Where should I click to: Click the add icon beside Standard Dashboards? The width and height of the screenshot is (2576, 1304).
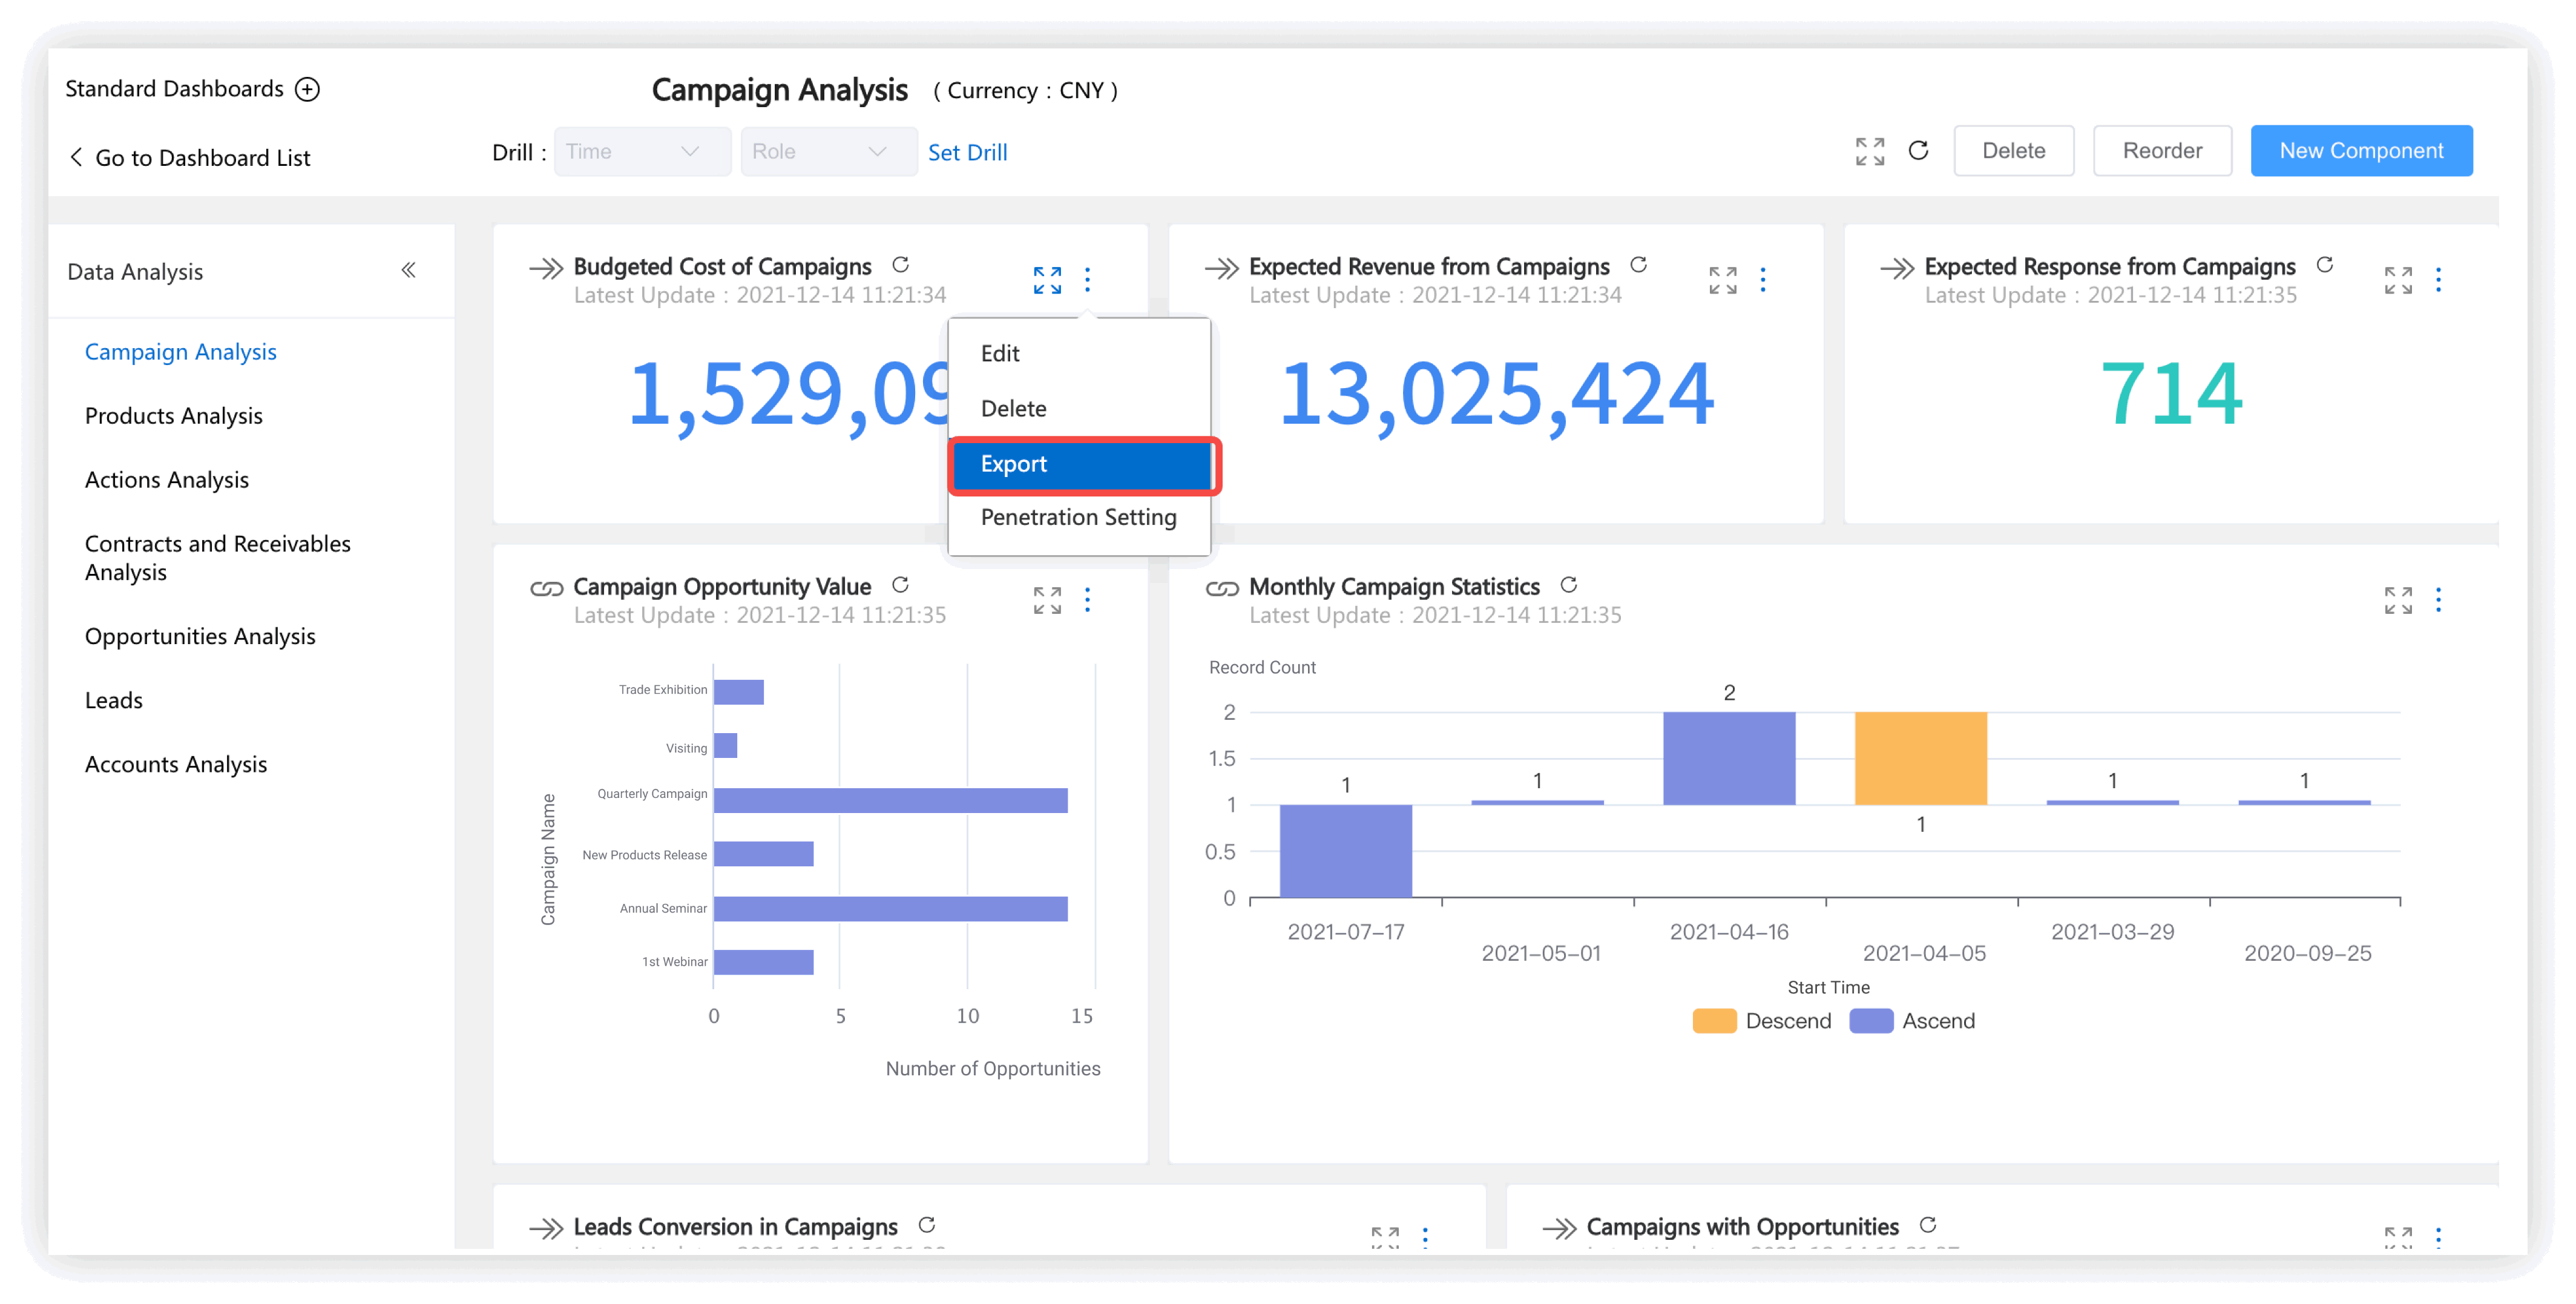tap(307, 89)
